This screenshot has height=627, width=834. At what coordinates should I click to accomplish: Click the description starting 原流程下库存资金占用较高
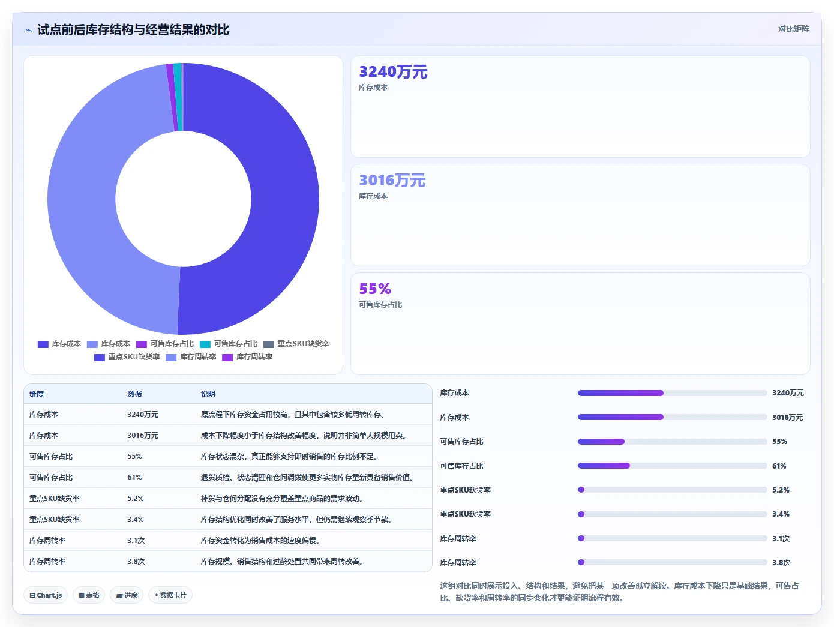click(x=292, y=415)
